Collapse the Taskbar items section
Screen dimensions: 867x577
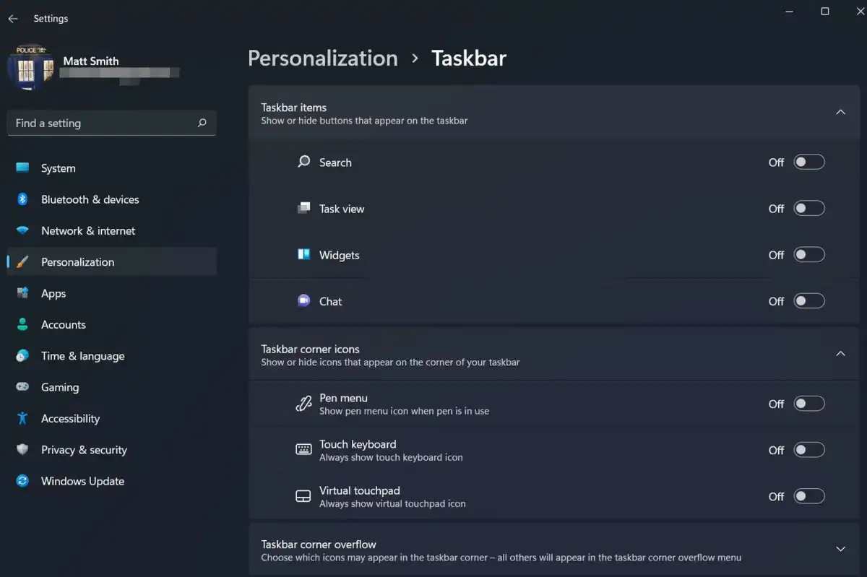tap(840, 112)
